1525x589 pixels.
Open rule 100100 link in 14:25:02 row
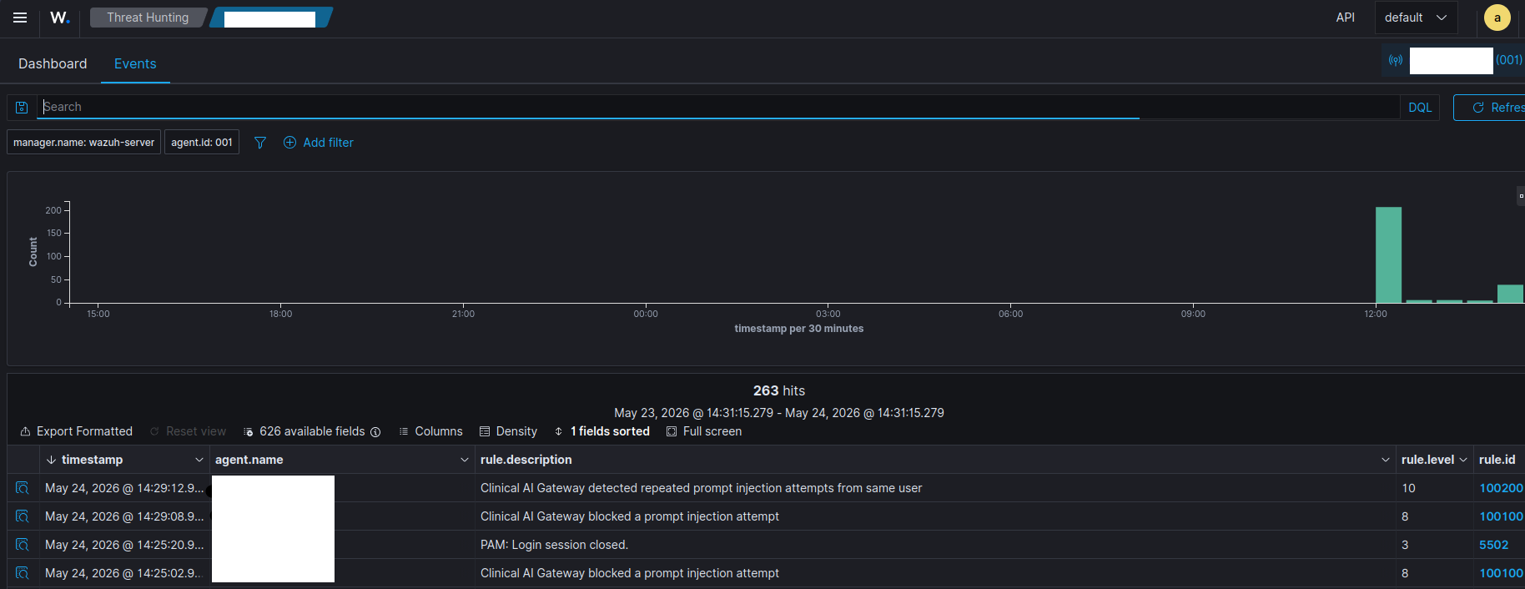click(x=1501, y=573)
